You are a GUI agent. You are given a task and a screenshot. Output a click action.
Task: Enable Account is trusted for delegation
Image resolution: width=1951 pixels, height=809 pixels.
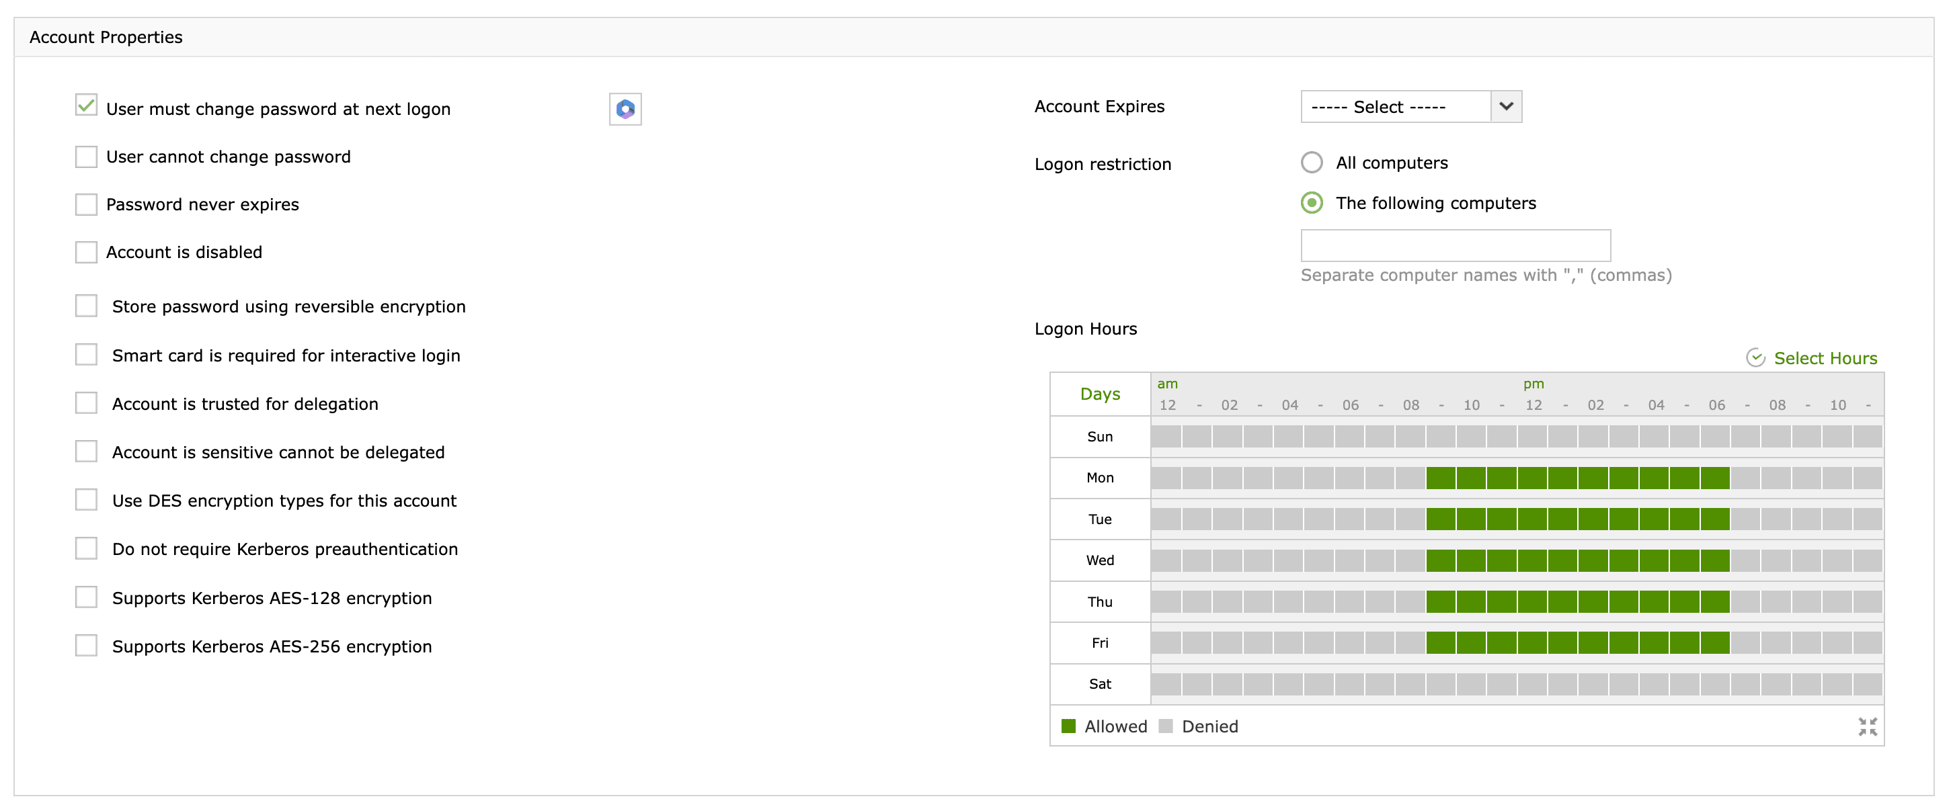(86, 402)
